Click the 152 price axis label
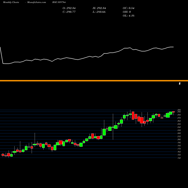 click(179, 155)
